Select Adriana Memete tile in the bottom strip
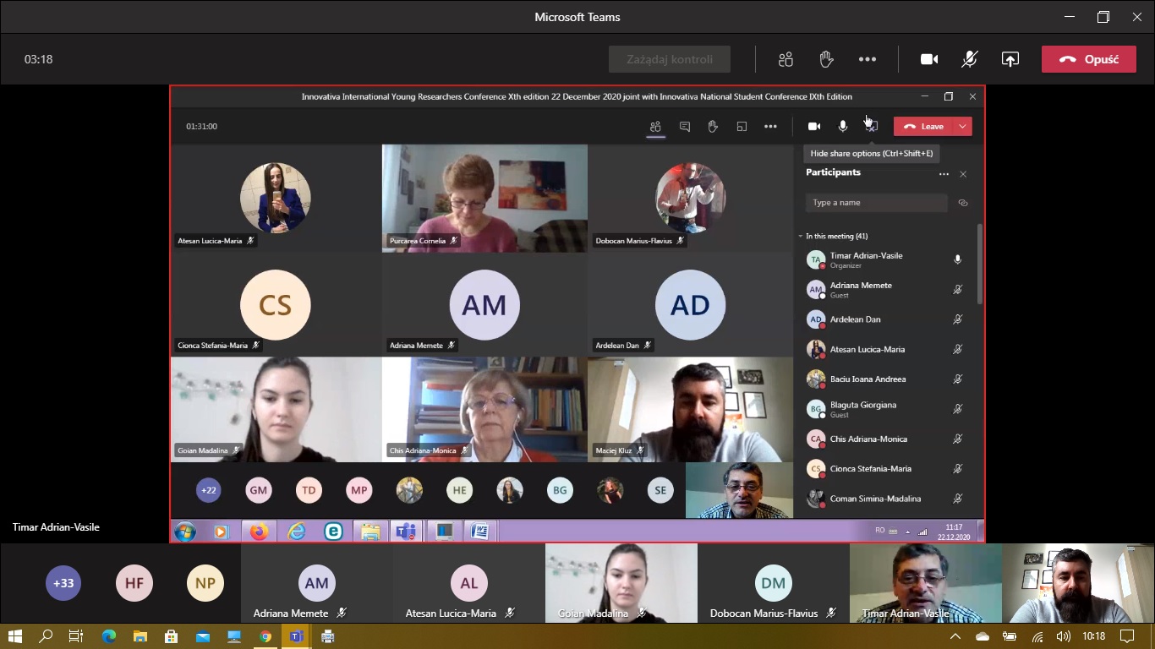Screen dimensions: 1155x649 (316, 584)
